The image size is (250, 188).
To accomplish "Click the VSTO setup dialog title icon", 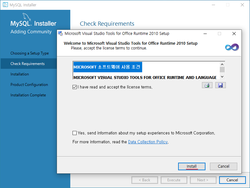I will (60, 34).
